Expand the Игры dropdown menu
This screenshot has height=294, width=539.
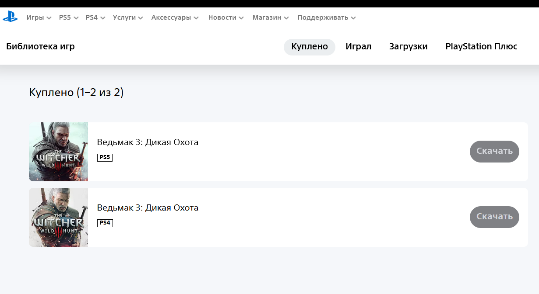point(39,17)
